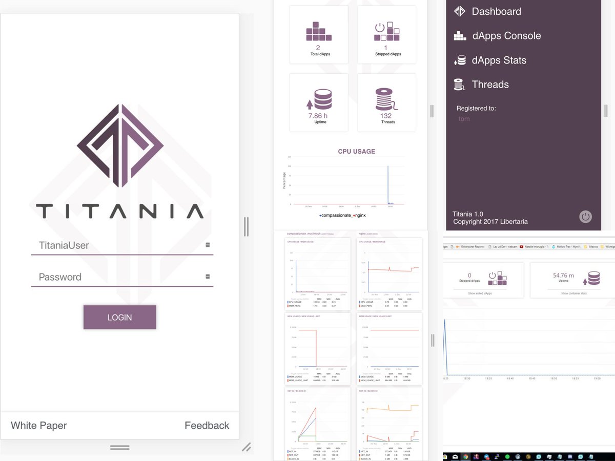Open the iMacros bookmark folder
The width and height of the screenshot is (615, 461).
591,246
